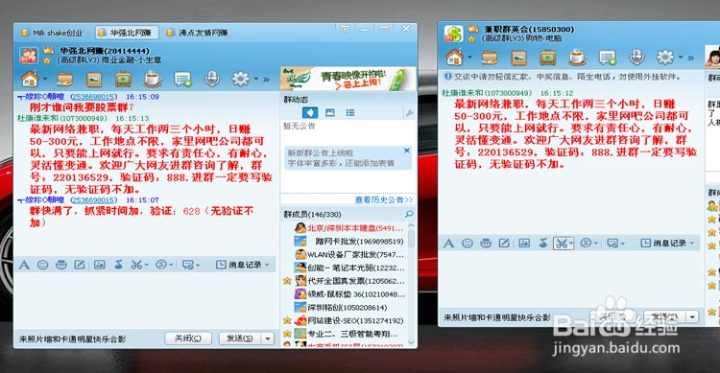
Task: Click coffee cup icon in 兼职群英会 window
Action: point(577,58)
